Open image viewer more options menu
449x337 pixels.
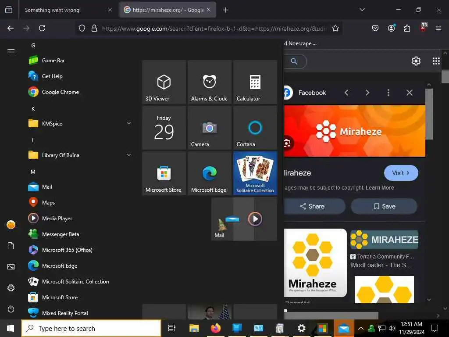pyautogui.click(x=388, y=93)
